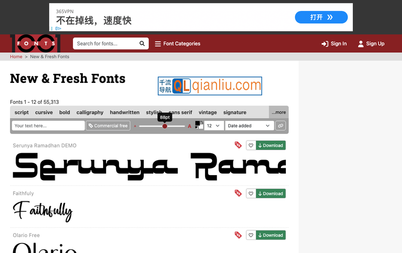402x253 pixels.
Task: Select the signature tag
Action: tap(235, 112)
